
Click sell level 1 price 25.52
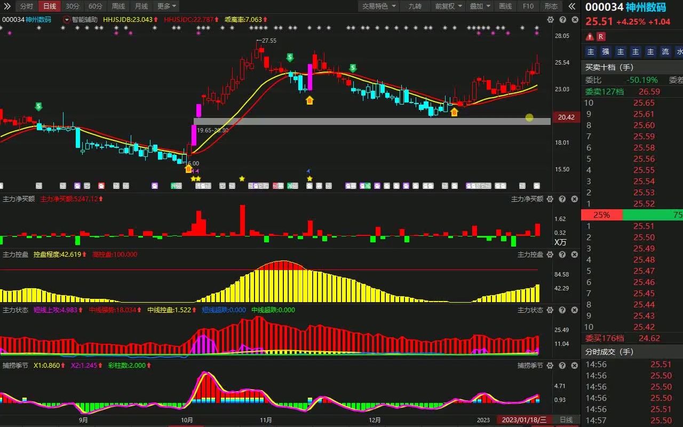coord(644,203)
